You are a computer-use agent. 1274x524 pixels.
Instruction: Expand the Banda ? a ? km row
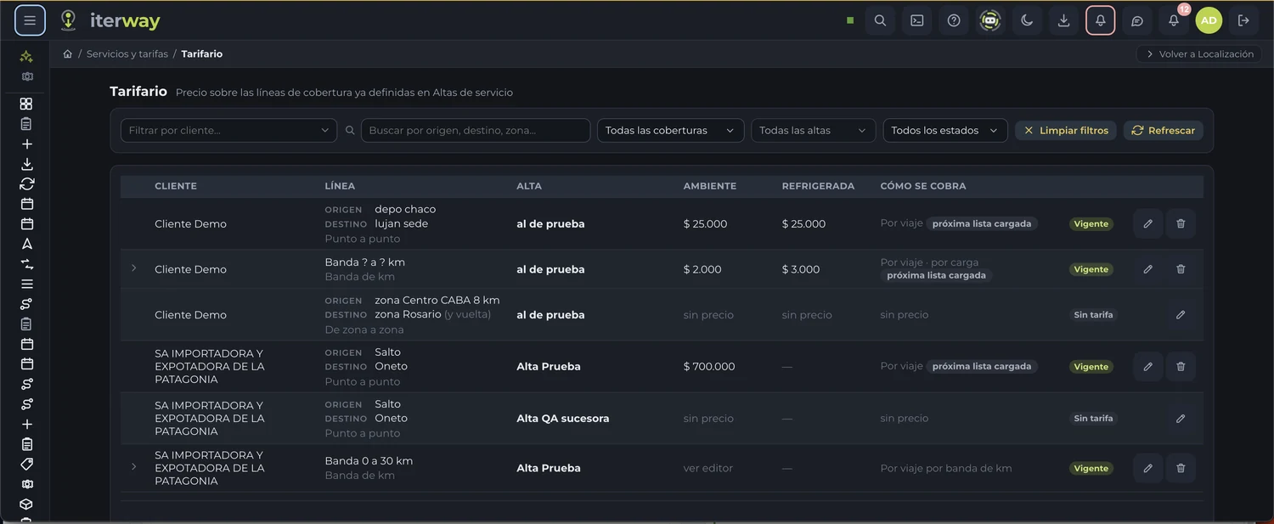pyautogui.click(x=133, y=268)
